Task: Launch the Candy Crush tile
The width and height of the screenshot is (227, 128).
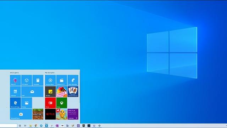Action: (x=61, y=92)
